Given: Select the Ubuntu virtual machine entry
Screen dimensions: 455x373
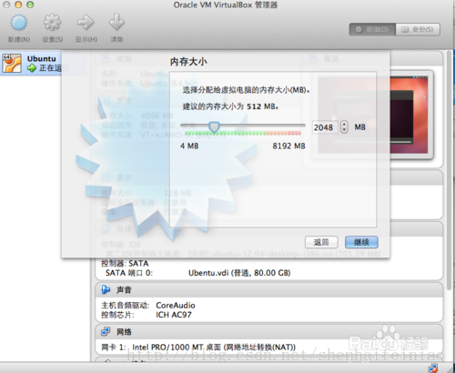Looking at the screenshot, I should click(x=43, y=64).
